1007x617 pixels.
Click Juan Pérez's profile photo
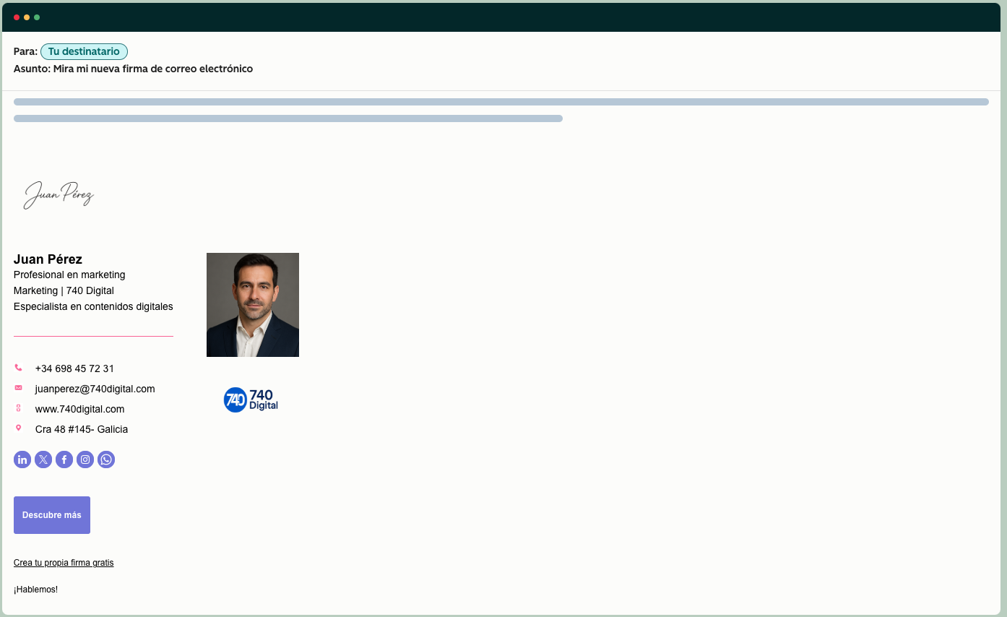tap(252, 304)
